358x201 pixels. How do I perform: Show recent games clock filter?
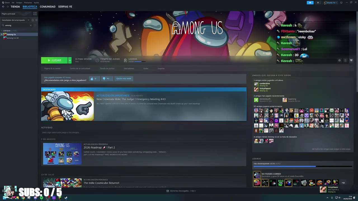(x=33, y=20)
